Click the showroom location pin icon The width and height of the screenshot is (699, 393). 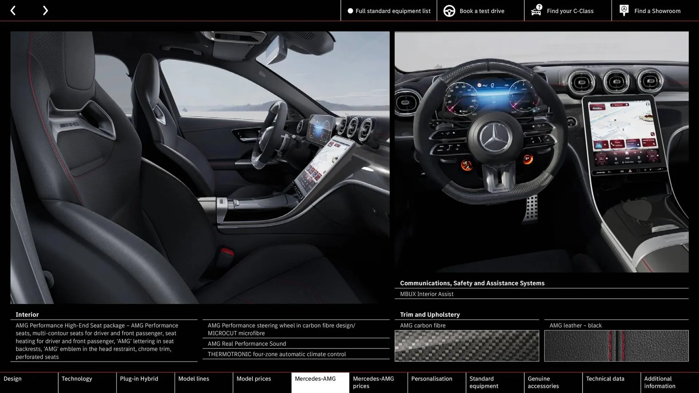(624, 10)
